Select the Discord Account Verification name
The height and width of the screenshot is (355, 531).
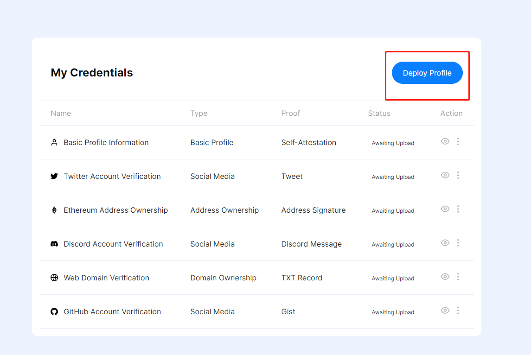click(113, 244)
